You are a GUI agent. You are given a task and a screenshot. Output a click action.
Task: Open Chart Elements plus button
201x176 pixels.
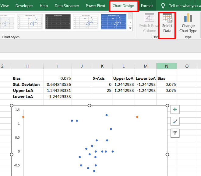tap(175, 110)
